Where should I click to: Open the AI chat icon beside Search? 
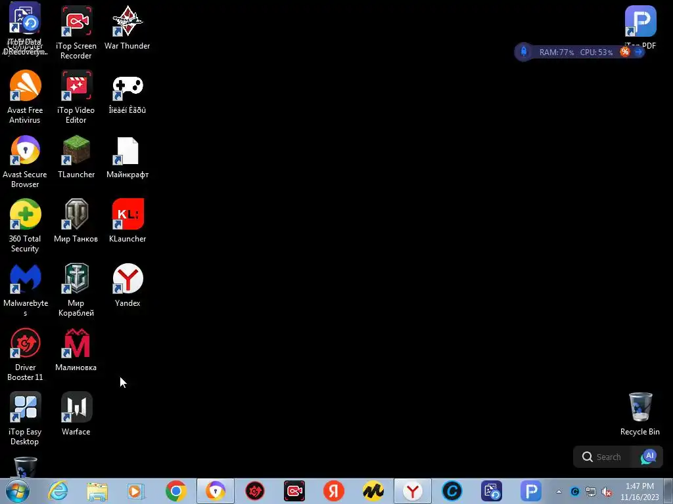click(x=649, y=457)
